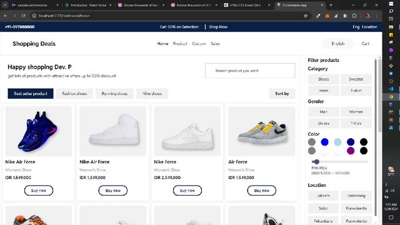
Task: Select the Items category filter
Action: [x=324, y=90]
